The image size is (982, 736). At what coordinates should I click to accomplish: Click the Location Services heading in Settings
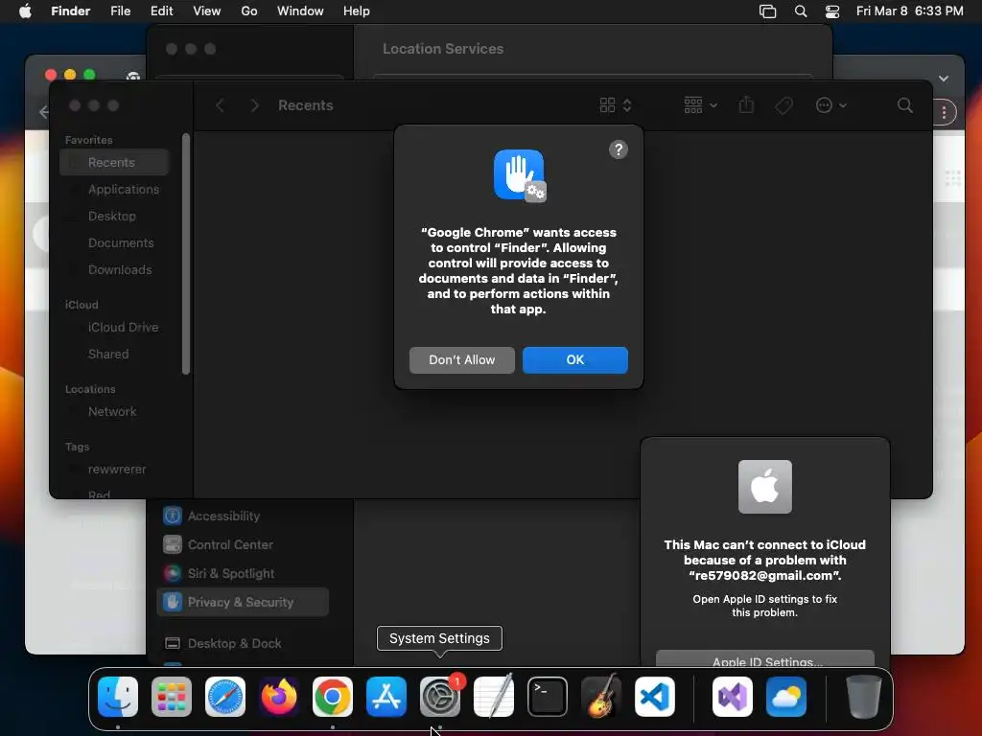443,49
